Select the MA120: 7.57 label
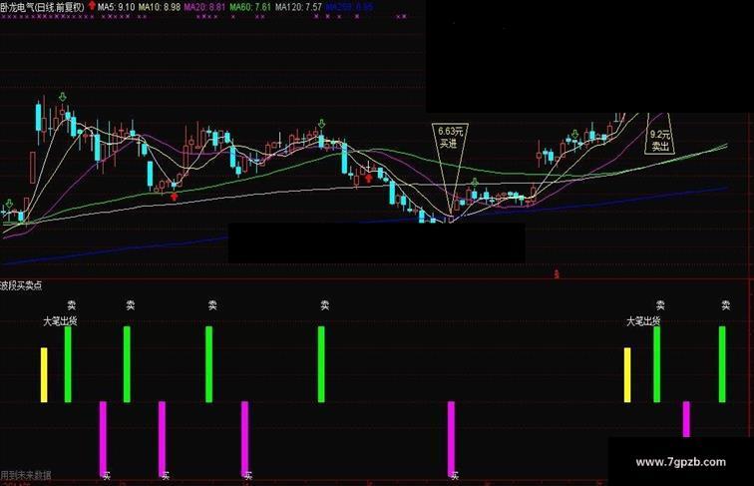The image size is (754, 486). click(x=298, y=7)
